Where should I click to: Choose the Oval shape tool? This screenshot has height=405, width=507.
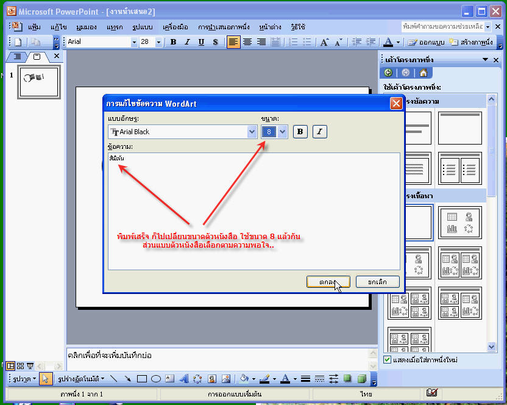tap(156, 378)
